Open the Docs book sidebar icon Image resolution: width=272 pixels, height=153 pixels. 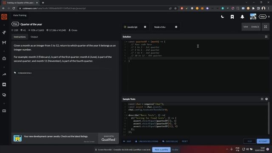click(4, 111)
